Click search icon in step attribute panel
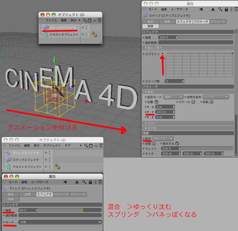The height and width of the screenshot is (231, 238). [x=220, y=9]
